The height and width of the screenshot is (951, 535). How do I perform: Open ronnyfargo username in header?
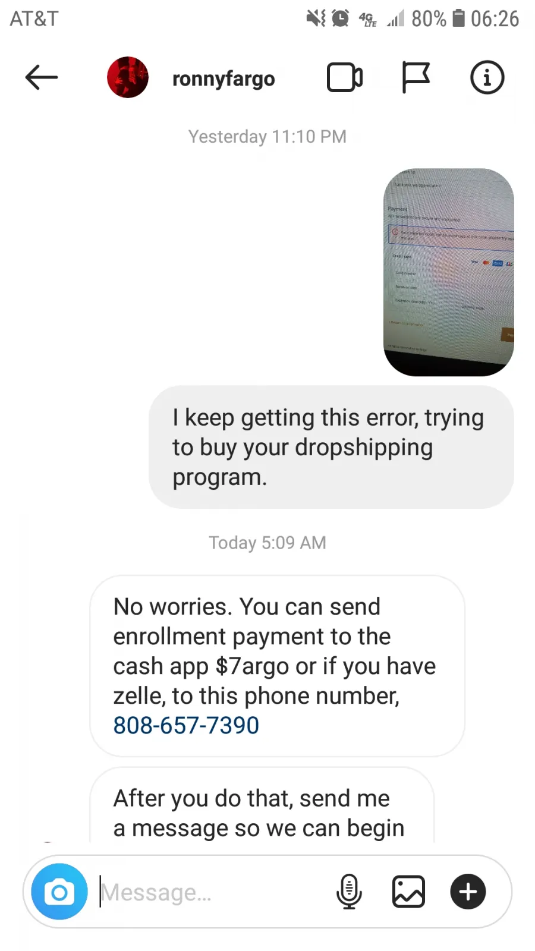[224, 78]
